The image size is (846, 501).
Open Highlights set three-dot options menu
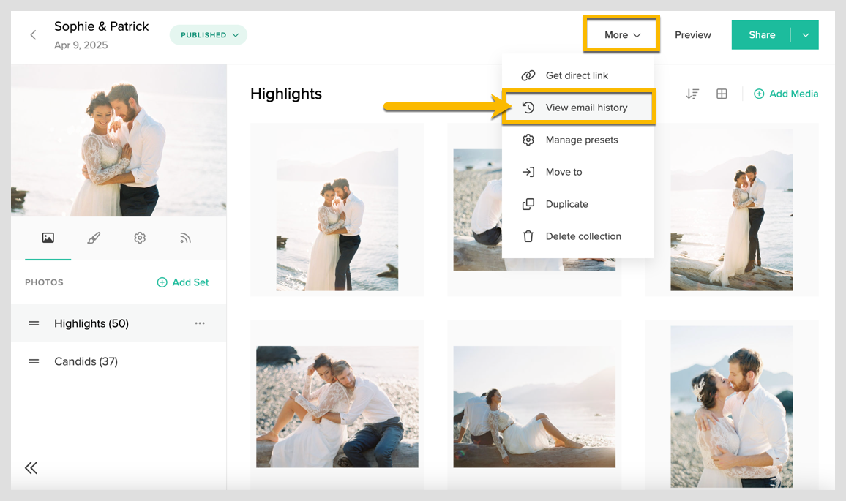pyautogui.click(x=200, y=323)
